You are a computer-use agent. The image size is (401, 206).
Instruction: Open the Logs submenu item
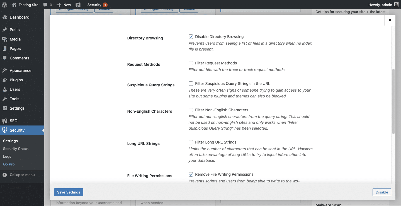tap(7, 157)
